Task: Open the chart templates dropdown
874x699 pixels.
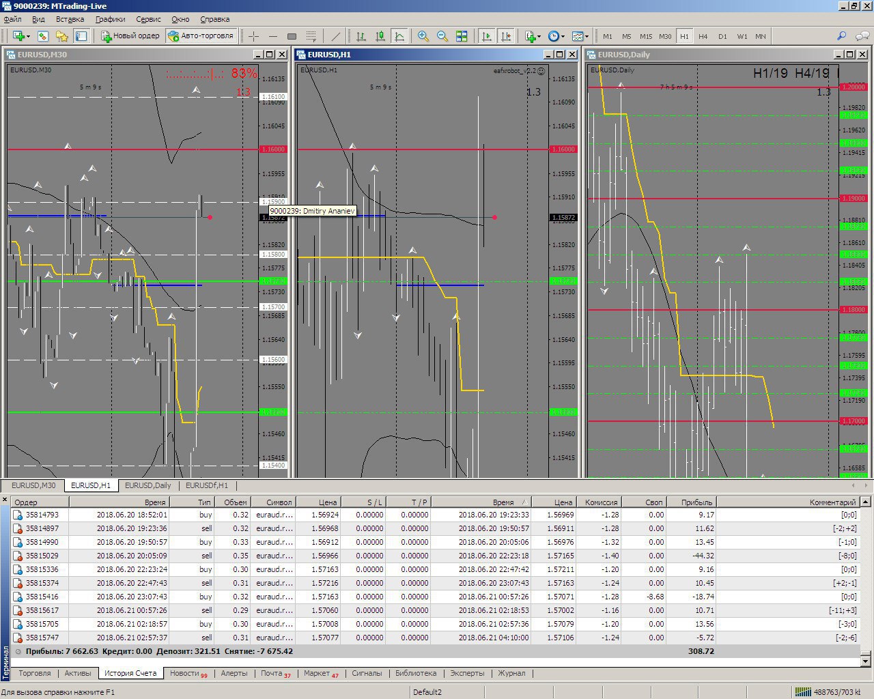Action: click(x=580, y=36)
